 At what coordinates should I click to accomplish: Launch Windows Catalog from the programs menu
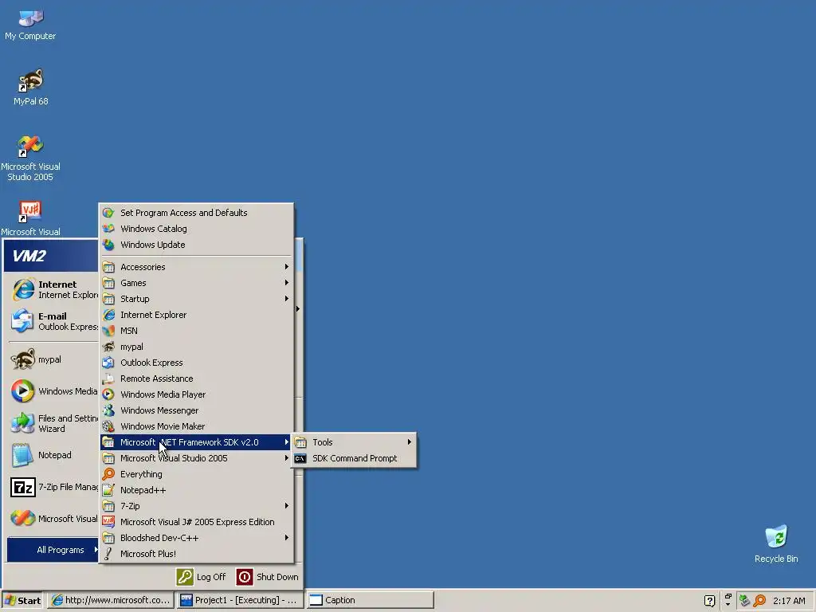pyautogui.click(x=197, y=229)
